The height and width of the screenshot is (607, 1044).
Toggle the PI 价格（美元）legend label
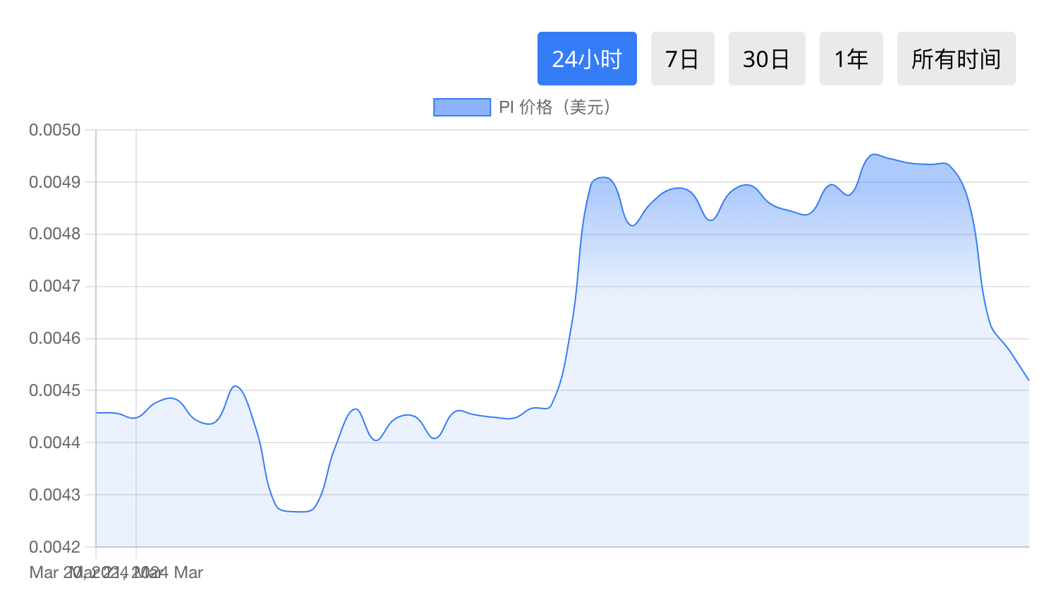(x=557, y=107)
